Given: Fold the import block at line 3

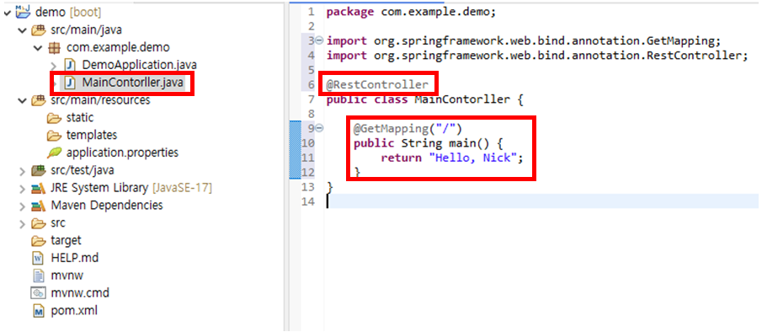Looking at the screenshot, I should (319, 40).
